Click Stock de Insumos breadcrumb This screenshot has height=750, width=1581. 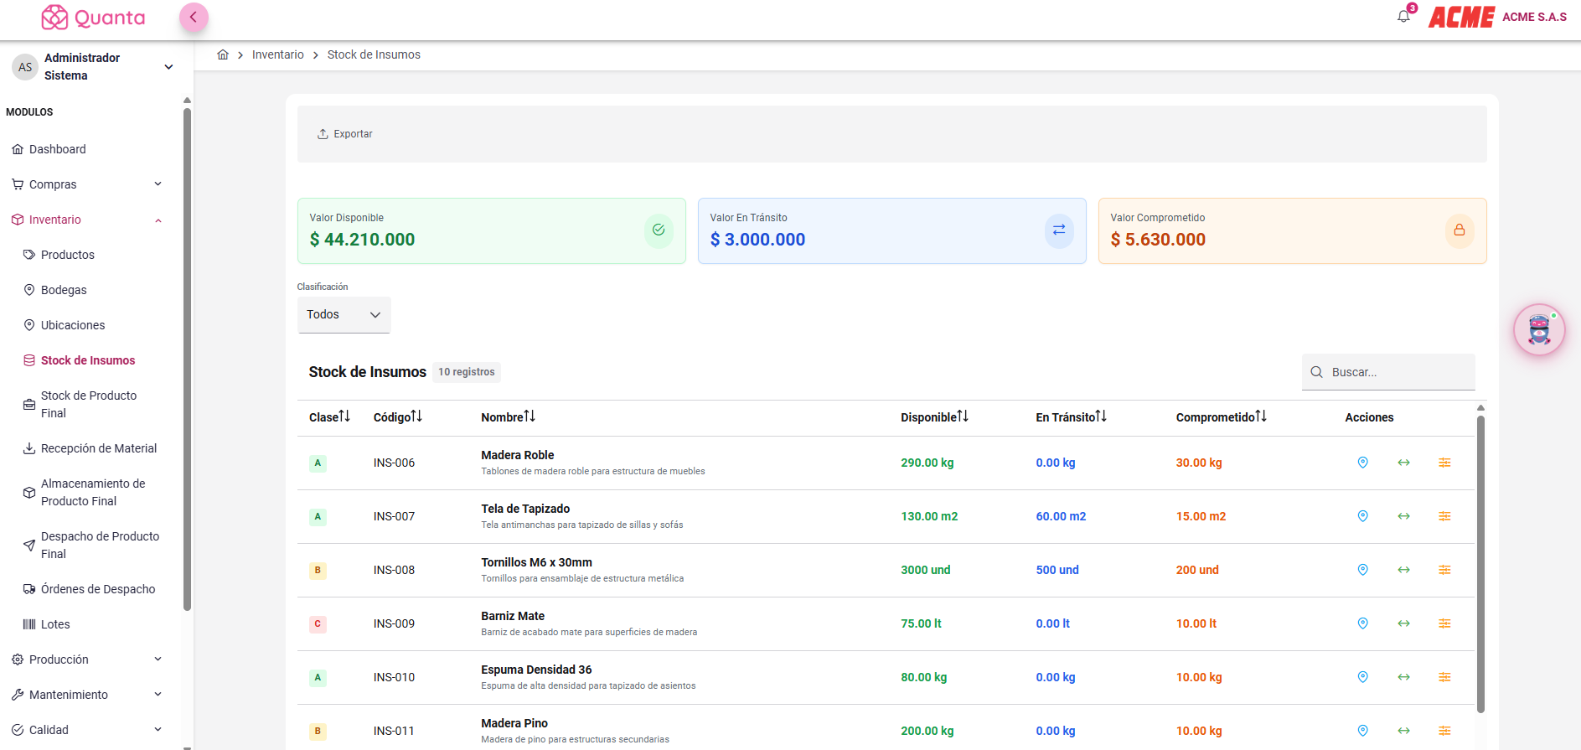pos(374,54)
